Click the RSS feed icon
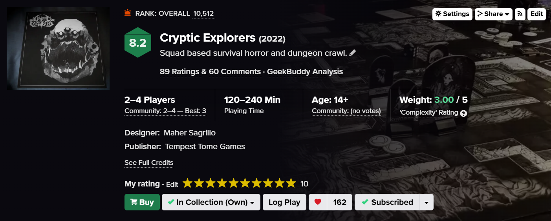Screen dimensions: 551x221 pos(520,14)
